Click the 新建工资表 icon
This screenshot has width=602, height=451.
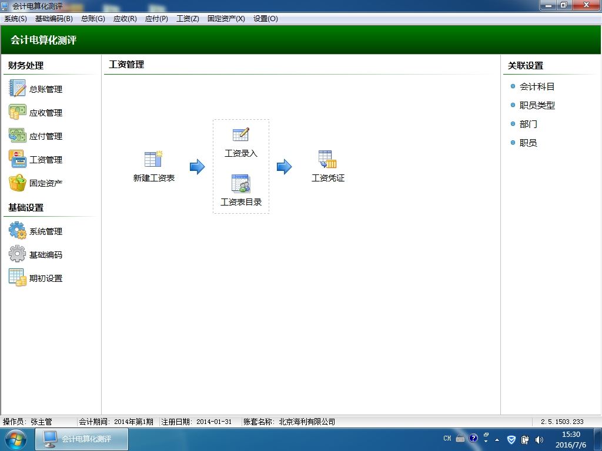153,159
